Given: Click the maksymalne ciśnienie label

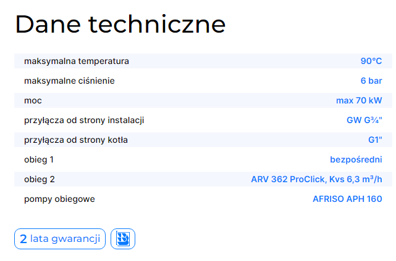Looking at the screenshot, I should point(69,81).
